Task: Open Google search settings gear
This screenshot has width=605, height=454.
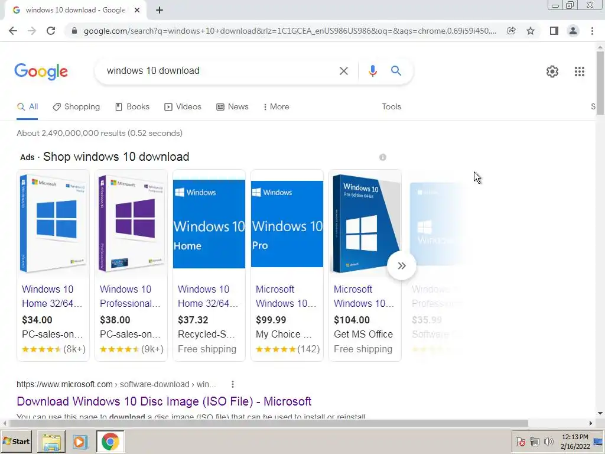Action: click(x=552, y=72)
